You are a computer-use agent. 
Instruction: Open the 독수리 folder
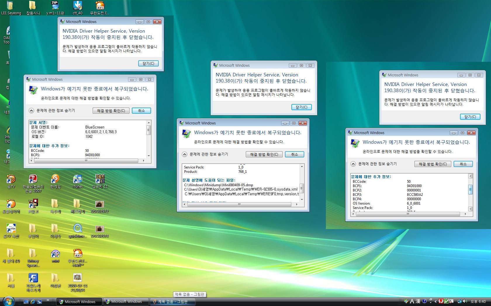click(x=55, y=206)
